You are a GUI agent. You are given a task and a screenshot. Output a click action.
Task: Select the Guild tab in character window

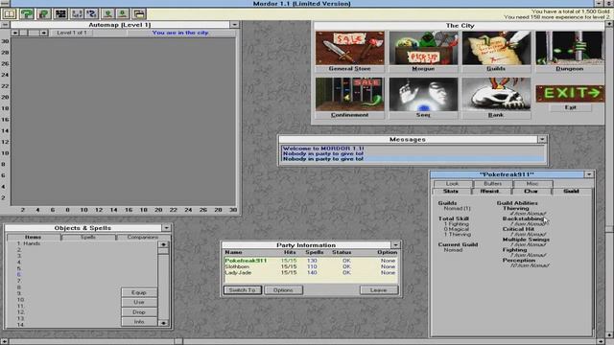pos(572,191)
